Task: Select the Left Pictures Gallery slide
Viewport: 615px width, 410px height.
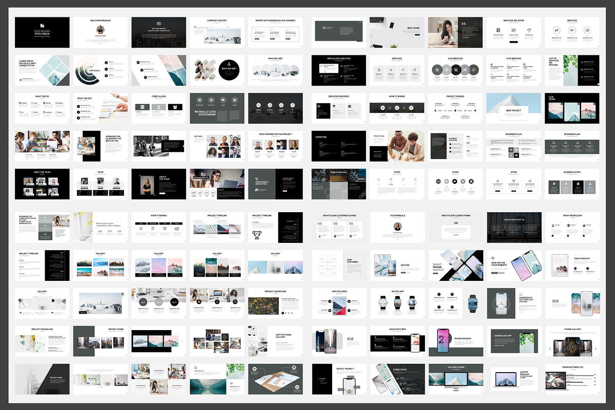Action: point(276,341)
